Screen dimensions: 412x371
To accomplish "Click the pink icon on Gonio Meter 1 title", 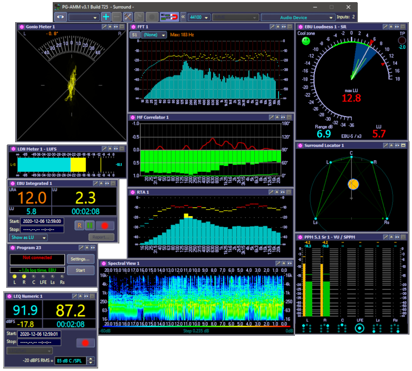I will [22, 26].
